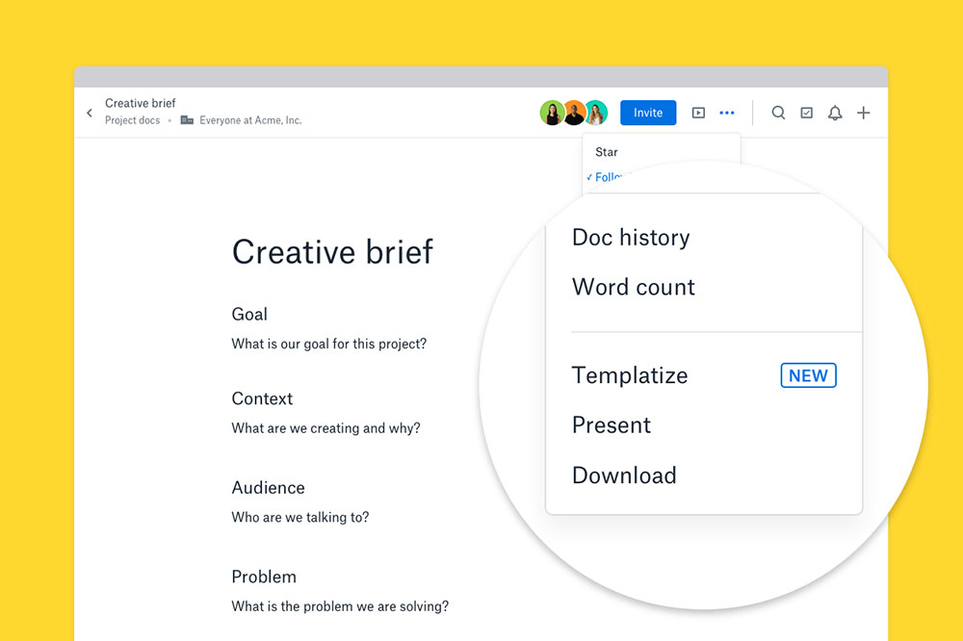Click the Problem section heading
This screenshot has width=963, height=641.
pos(264,577)
